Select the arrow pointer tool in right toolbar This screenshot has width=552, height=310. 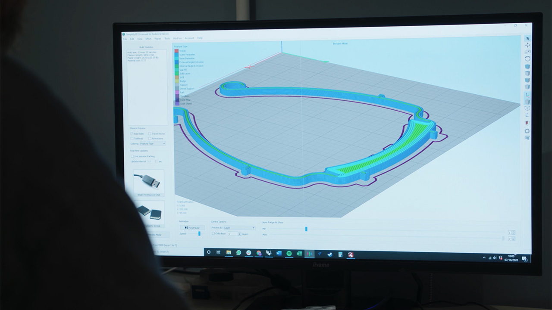pos(527,38)
